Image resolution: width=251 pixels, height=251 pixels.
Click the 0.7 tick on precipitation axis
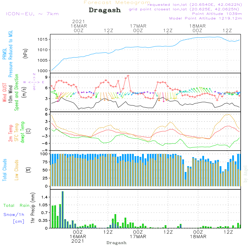pyautogui.click(x=44, y=213)
